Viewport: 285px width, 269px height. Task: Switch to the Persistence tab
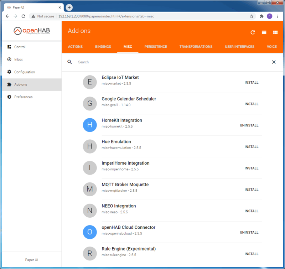[155, 47]
